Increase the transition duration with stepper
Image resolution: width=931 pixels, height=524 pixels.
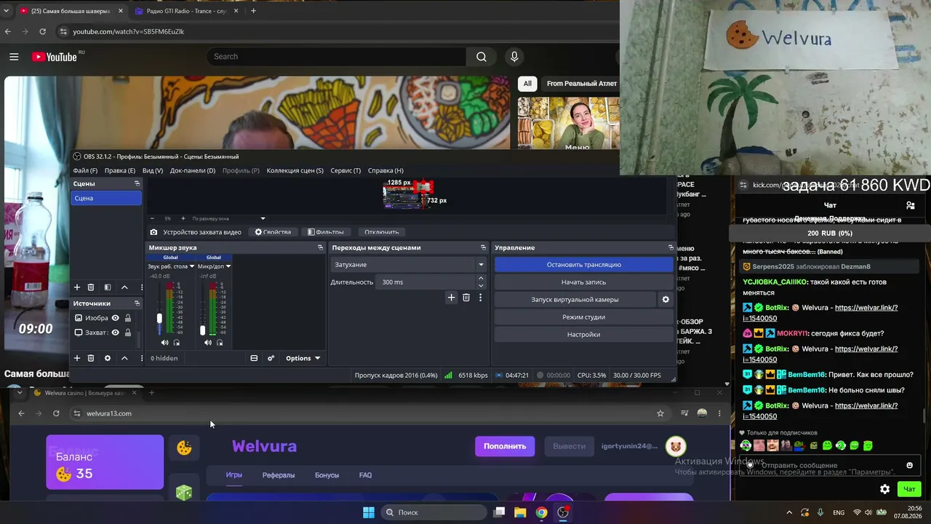(481, 279)
